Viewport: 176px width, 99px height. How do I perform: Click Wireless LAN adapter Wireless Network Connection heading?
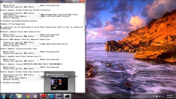tap(25, 39)
